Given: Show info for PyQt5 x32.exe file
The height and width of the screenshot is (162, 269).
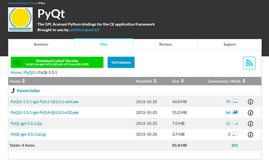Looking at the screenshot, I should [x=250, y=113].
